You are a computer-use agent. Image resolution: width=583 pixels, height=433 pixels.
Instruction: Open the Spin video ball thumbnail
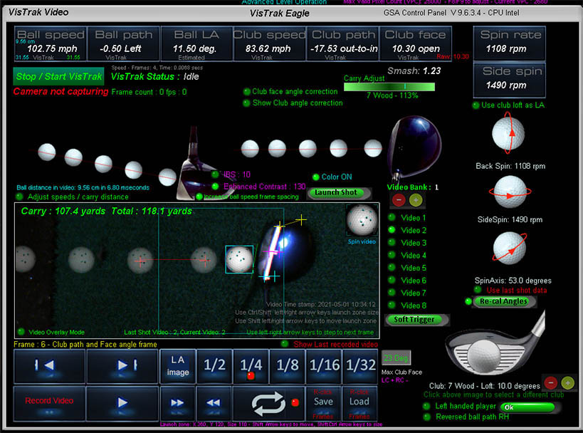point(362,221)
